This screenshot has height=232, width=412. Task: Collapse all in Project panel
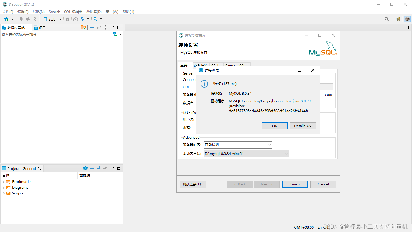click(92, 168)
